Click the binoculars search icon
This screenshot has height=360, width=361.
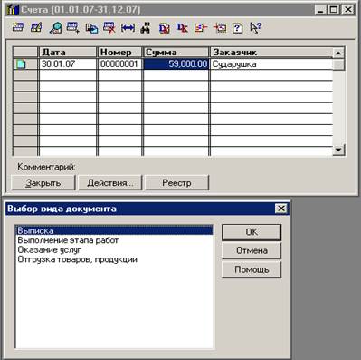(x=146, y=28)
